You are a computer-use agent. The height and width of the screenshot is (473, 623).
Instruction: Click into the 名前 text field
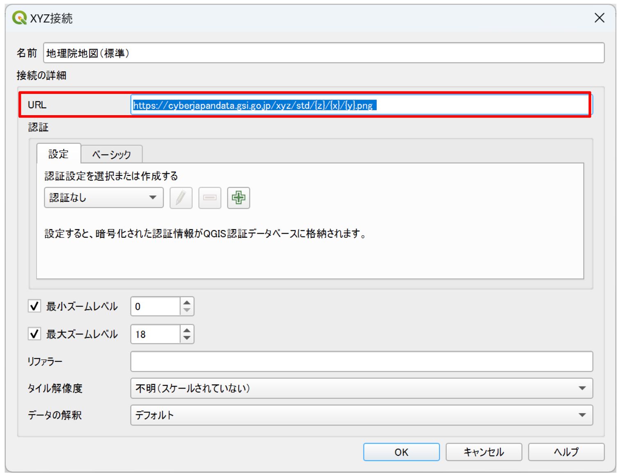coord(323,53)
